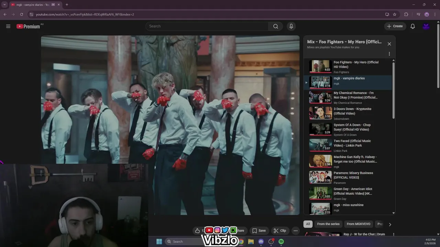Open the Mix playlist options menu
Viewport: 440px width, 247px height.
point(389,54)
